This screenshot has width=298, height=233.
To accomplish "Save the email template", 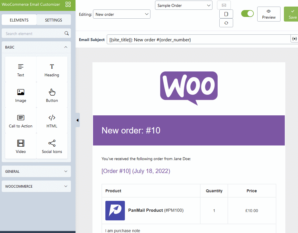I will 291,14.
